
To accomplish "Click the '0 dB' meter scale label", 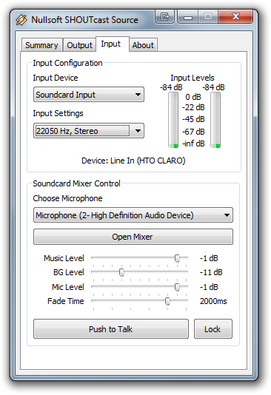I will tap(193, 97).
